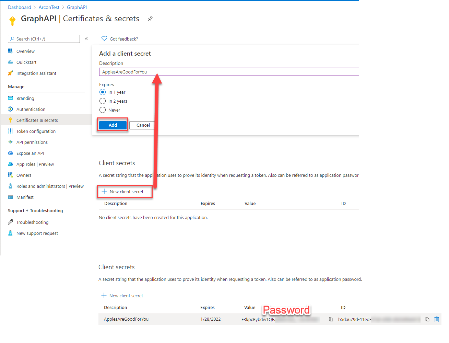Click the New support request person icon
449x343 pixels.
tap(10, 233)
